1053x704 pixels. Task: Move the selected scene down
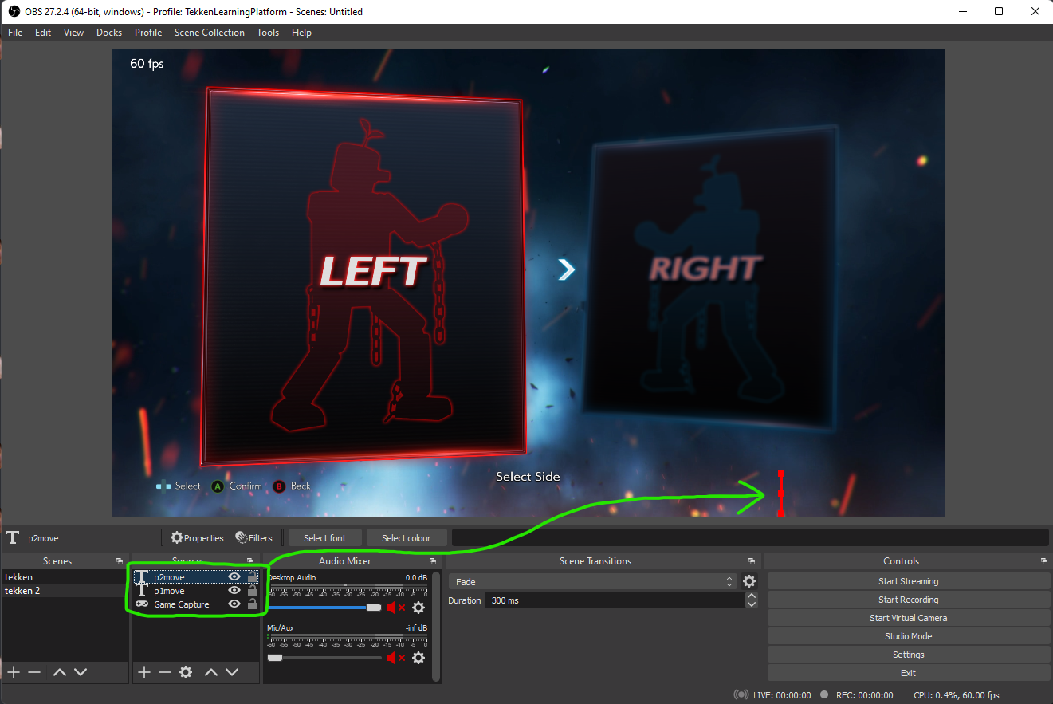81,672
